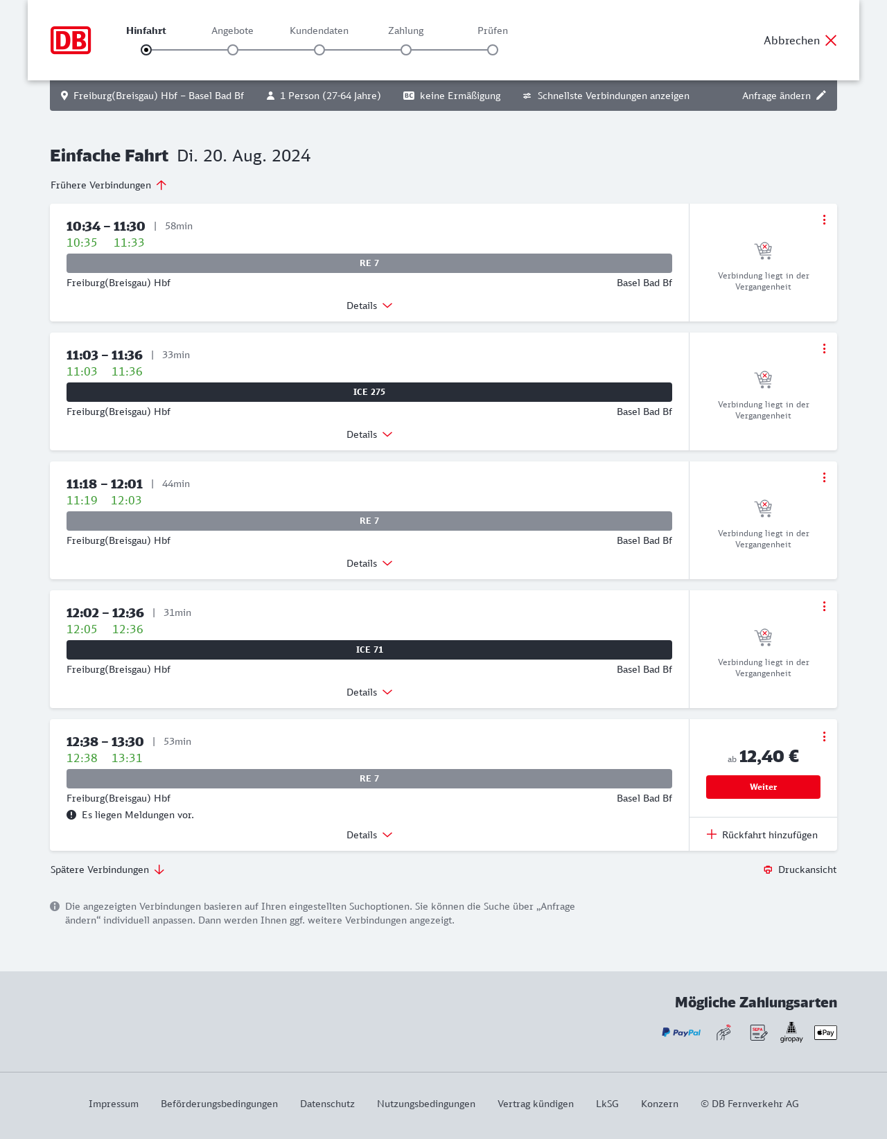Click the Druckansicht printer icon
Screen dimensions: 887x1139
click(768, 869)
